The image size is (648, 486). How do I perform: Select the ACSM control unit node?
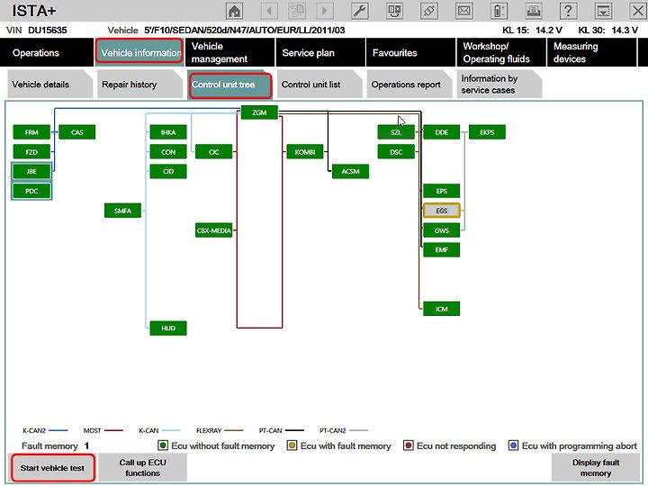(350, 171)
